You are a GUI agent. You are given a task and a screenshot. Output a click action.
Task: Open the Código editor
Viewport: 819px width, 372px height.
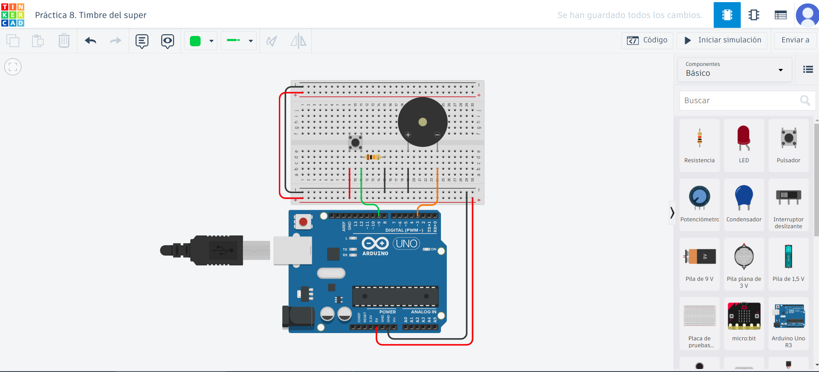click(647, 40)
